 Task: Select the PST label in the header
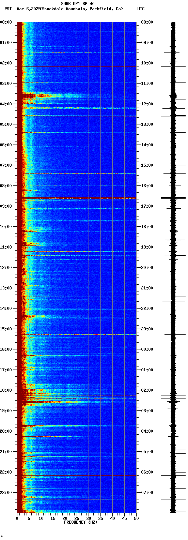pos(8,9)
